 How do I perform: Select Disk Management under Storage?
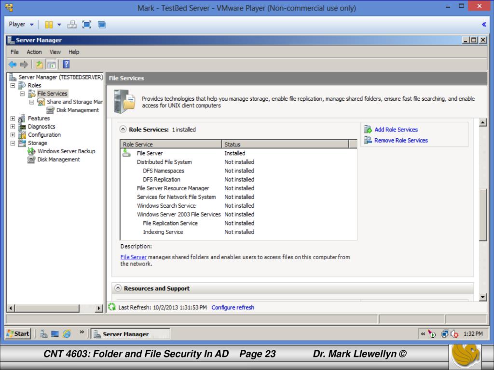(x=58, y=159)
